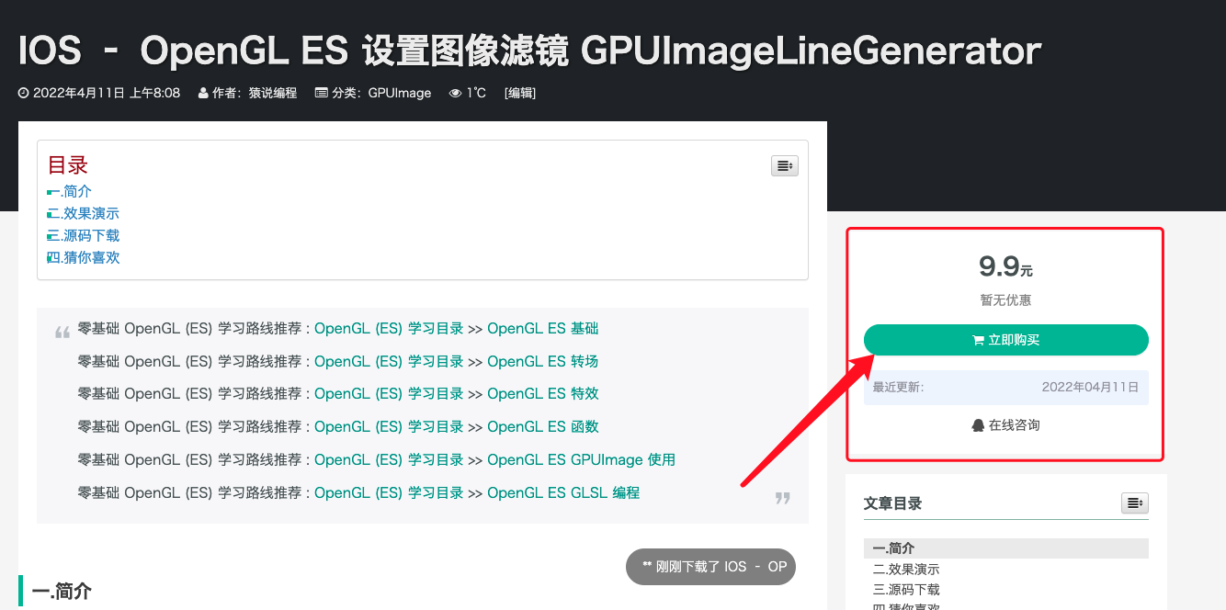Click the clock icon next to the publish date

tap(24, 93)
